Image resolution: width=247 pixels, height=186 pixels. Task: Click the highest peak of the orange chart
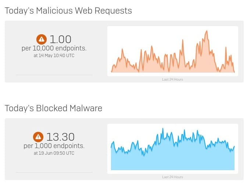[207, 31]
